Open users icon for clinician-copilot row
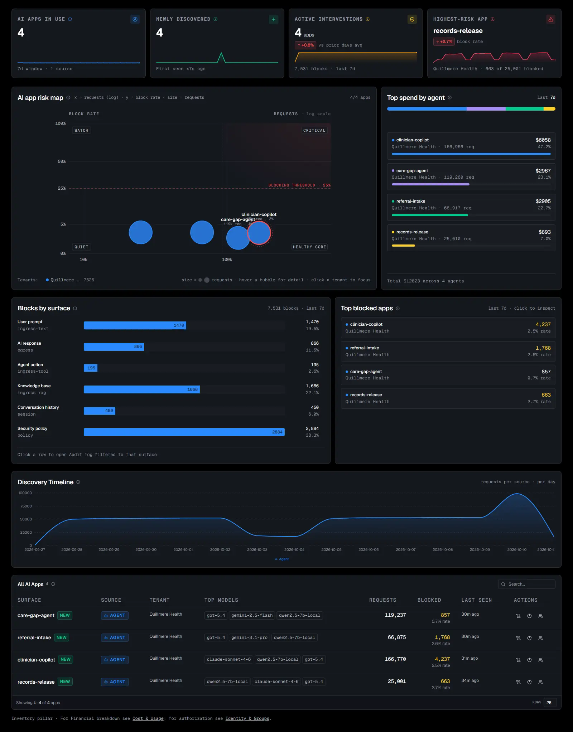The height and width of the screenshot is (732, 573). [x=541, y=660]
